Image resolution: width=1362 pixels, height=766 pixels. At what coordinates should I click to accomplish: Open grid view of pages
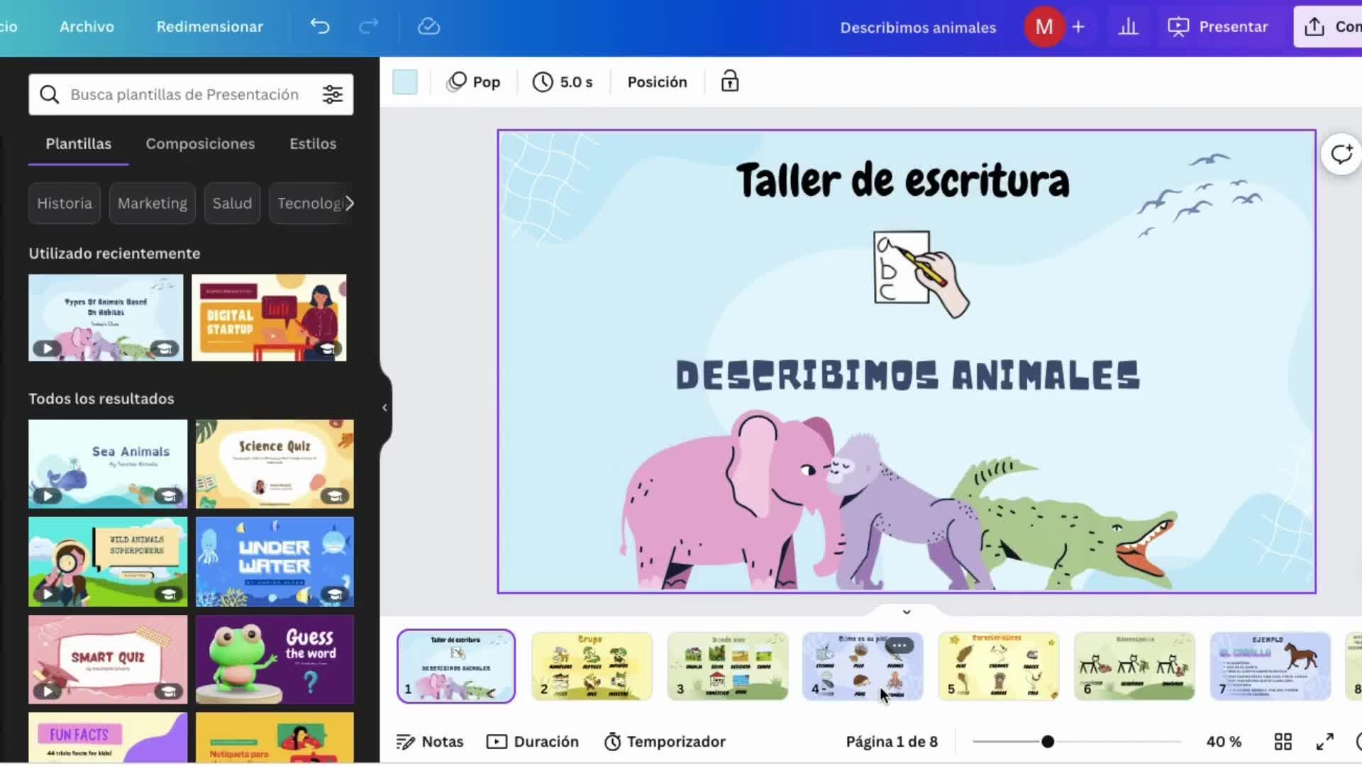1283,742
